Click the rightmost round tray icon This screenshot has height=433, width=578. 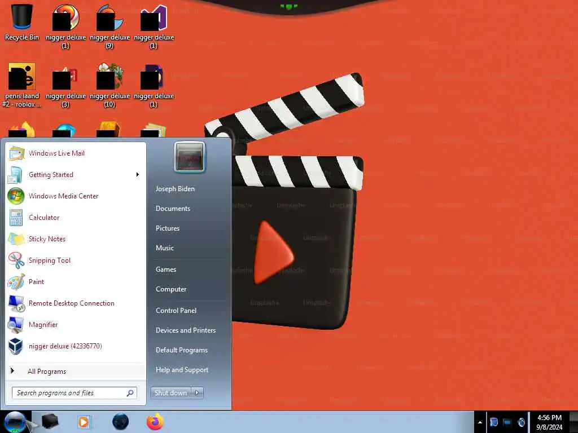click(x=521, y=422)
